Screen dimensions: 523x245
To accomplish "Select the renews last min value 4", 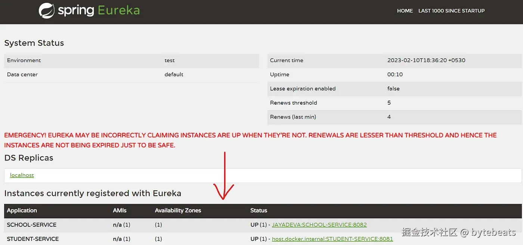I will [389, 117].
